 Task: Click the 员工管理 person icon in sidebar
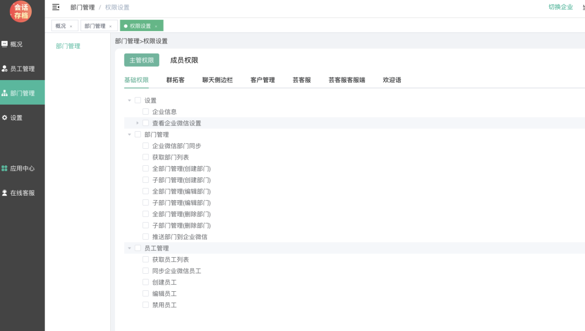coord(5,69)
